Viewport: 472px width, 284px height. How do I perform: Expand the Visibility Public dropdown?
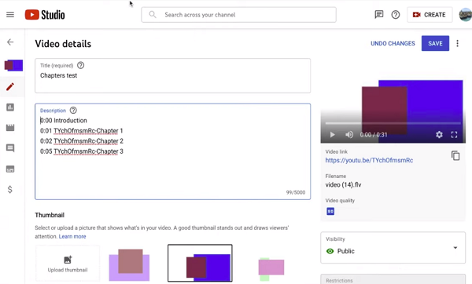pyautogui.click(x=393, y=248)
